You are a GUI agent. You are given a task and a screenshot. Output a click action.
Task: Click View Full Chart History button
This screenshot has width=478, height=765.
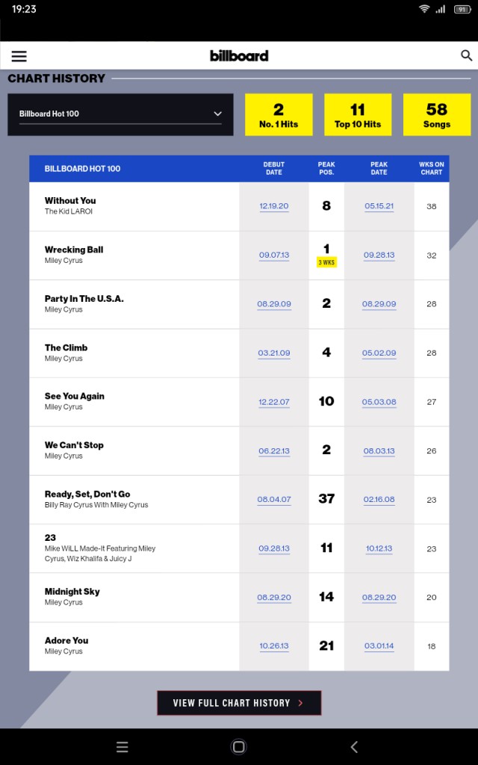pyautogui.click(x=239, y=702)
